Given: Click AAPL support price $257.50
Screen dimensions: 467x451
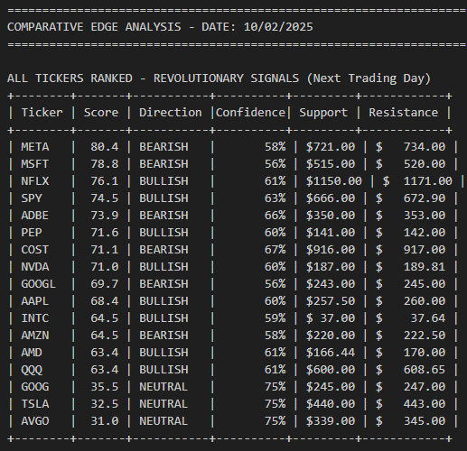Looking at the screenshot, I should tap(331, 301).
